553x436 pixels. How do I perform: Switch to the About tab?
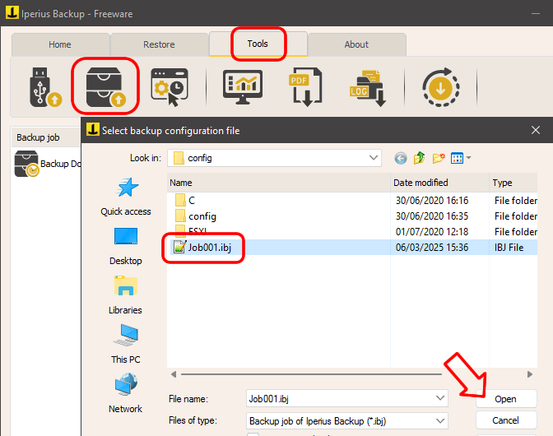pos(356,44)
